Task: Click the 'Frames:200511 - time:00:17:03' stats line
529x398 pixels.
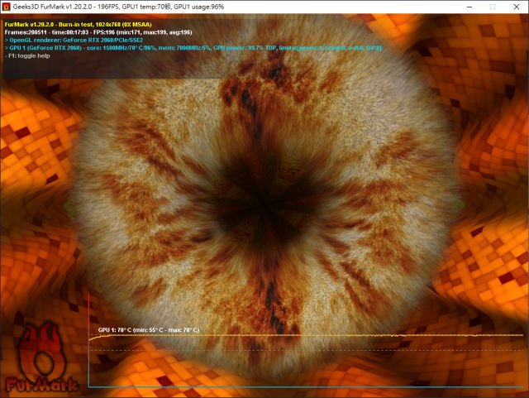Action: 98,32
